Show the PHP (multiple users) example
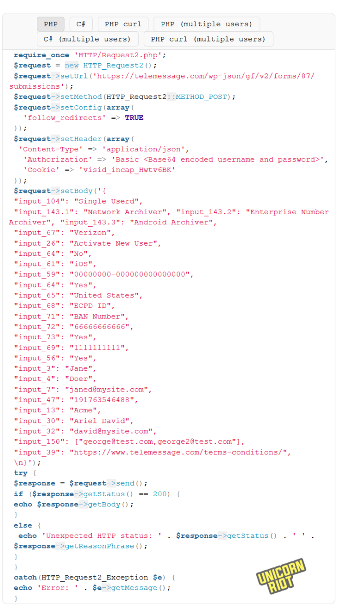This screenshot has height=614, width=343. pos(207,24)
